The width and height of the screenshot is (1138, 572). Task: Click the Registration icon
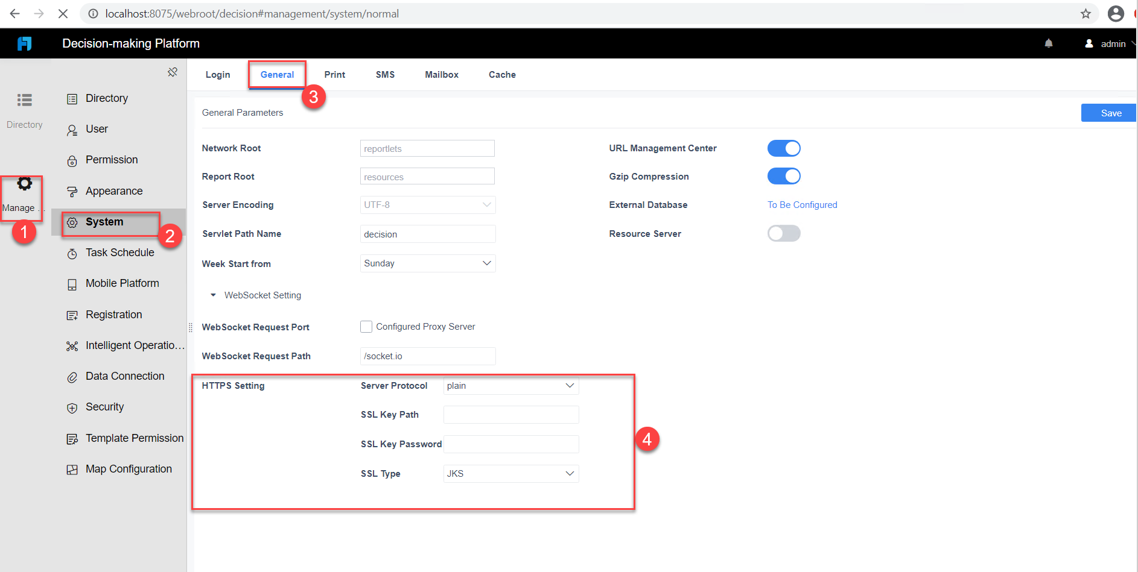click(x=72, y=315)
